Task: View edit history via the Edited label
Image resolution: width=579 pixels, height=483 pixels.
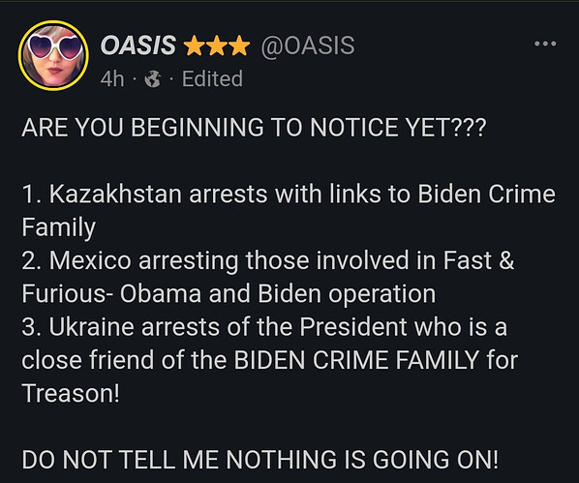Action: (x=212, y=78)
